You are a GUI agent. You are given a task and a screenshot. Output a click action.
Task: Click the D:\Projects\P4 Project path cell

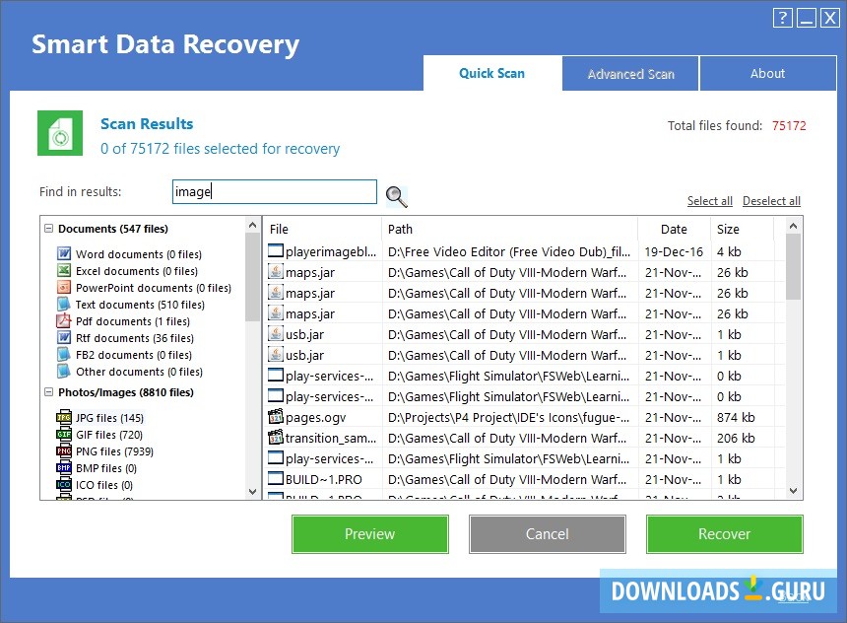coord(508,417)
